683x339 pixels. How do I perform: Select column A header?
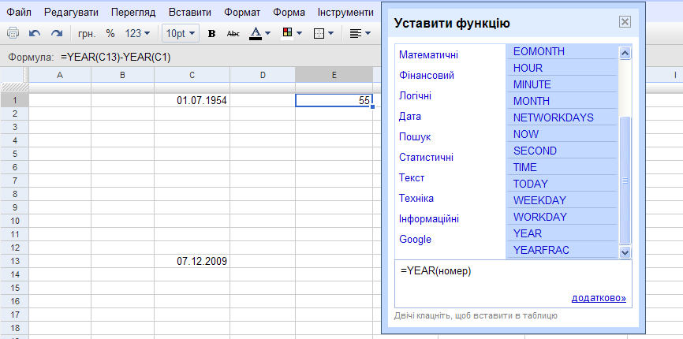tap(60, 75)
